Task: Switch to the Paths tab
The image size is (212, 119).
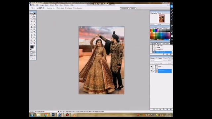Action: (166, 58)
